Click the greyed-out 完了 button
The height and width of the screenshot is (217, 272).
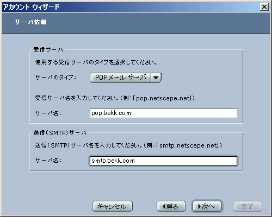pyautogui.click(x=248, y=206)
